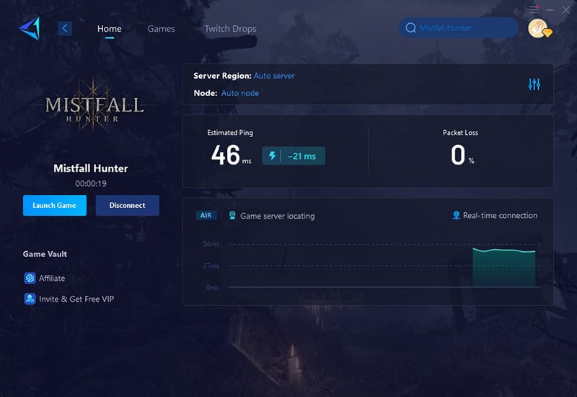
Task: Click the game server locating pin icon
Action: point(232,215)
